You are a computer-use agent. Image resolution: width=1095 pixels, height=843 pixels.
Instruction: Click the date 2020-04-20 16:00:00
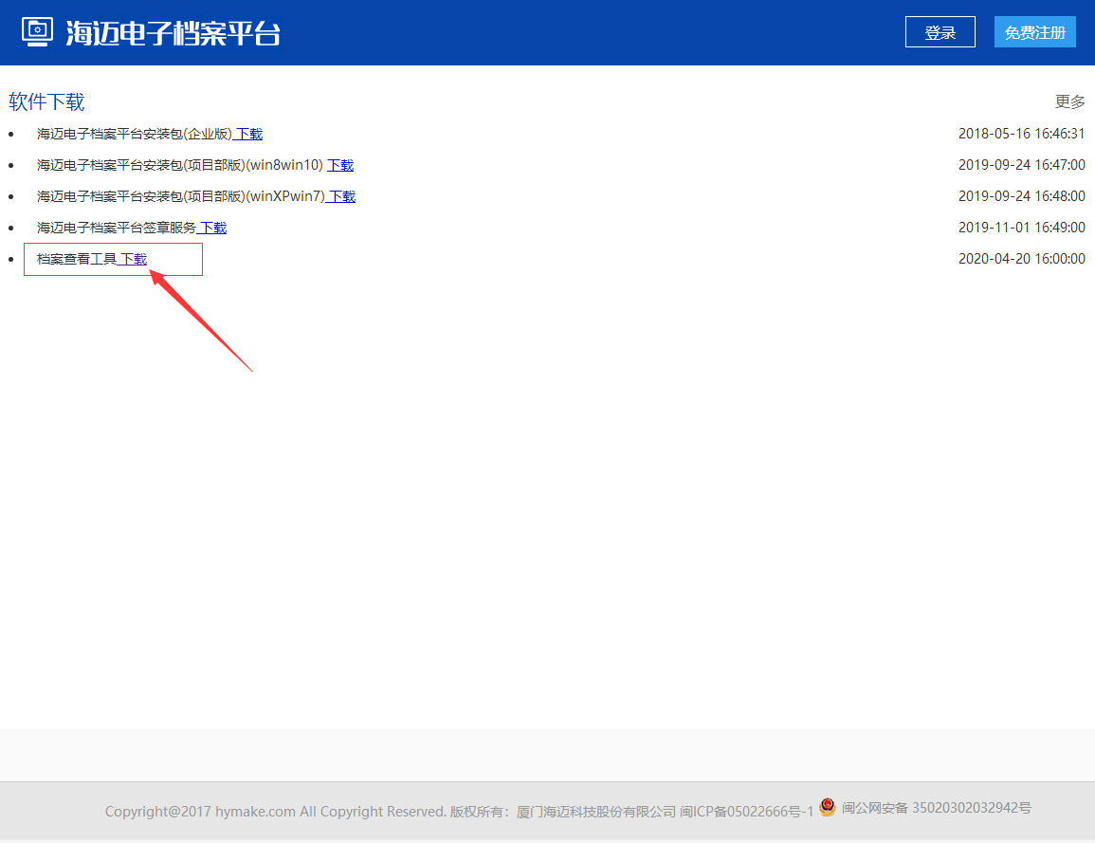[x=1022, y=259]
